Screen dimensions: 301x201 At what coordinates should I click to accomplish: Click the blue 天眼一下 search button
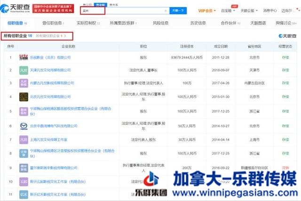click(x=178, y=10)
